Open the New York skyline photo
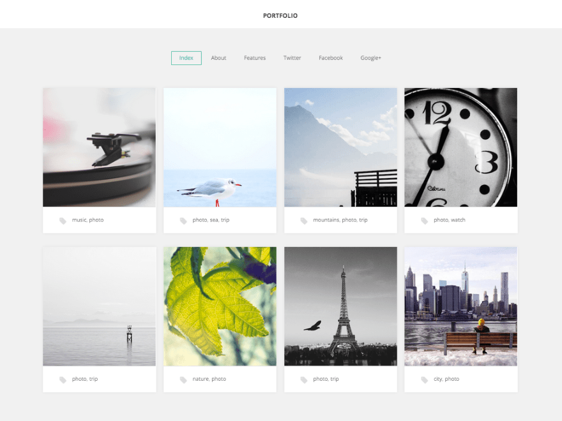The width and height of the screenshot is (562, 421). click(460, 306)
